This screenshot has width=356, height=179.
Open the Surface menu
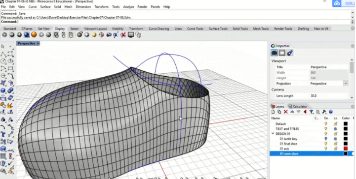(x=45, y=7)
